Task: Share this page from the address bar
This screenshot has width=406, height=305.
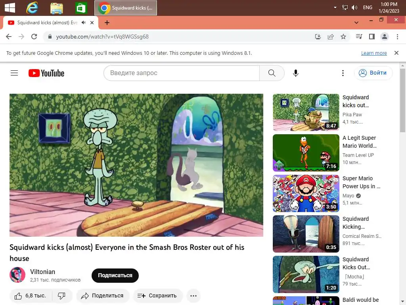Action: pos(331,37)
